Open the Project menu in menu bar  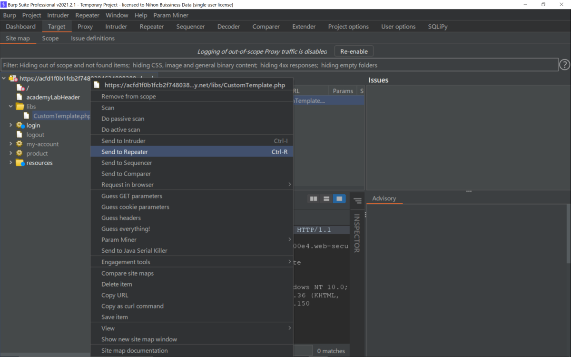[31, 15]
